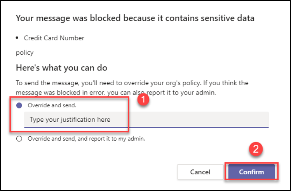The height and width of the screenshot is (191, 291).
Task: Click the bullet dot before Credit Card Number
Action: tap(17, 38)
